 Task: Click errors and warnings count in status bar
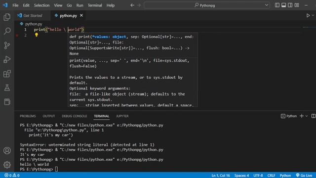(x=12, y=176)
